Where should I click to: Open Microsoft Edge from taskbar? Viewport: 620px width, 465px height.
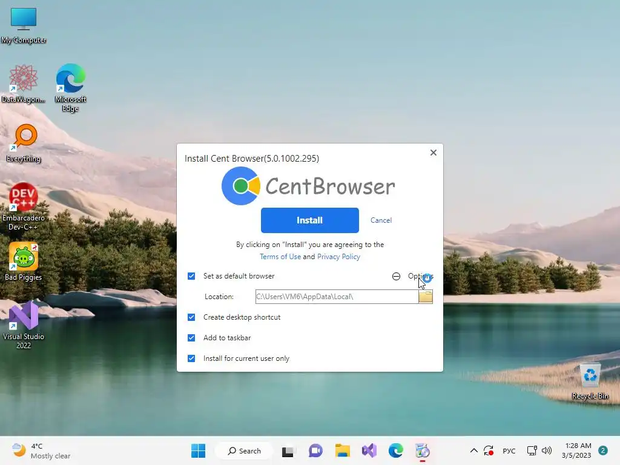click(x=396, y=450)
